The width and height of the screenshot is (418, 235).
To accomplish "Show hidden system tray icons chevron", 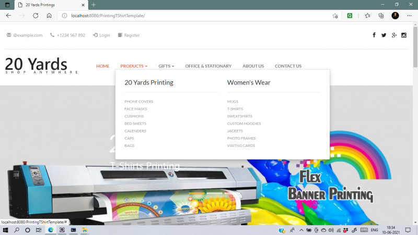I will coord(301,230).
